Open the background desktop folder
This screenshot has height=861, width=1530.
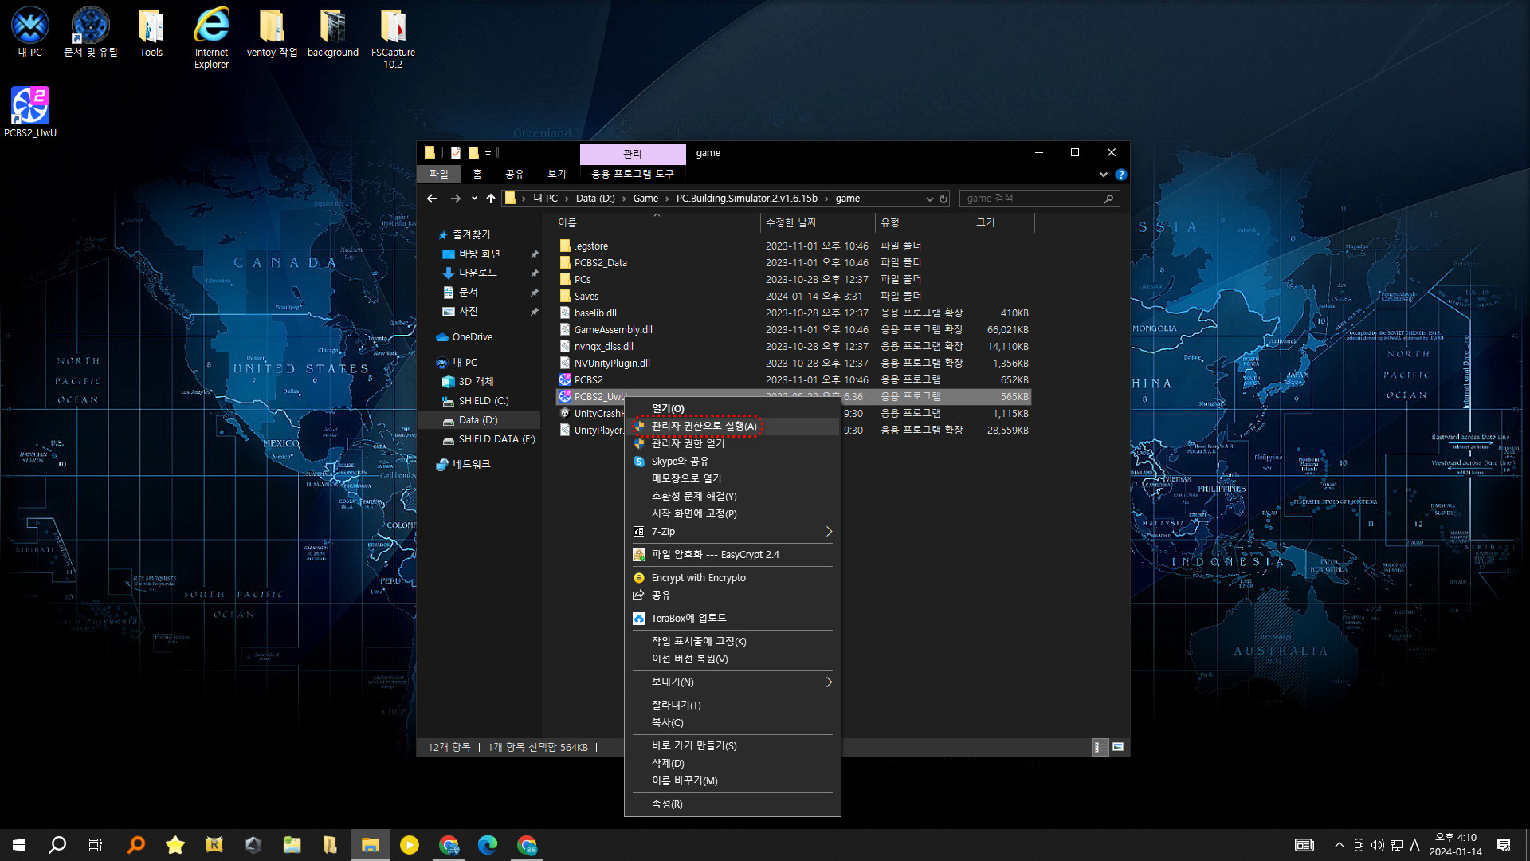pyautogui.click(x=333, y=32)
